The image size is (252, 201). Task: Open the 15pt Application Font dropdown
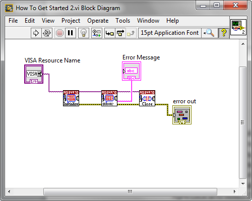coord(170,33)
